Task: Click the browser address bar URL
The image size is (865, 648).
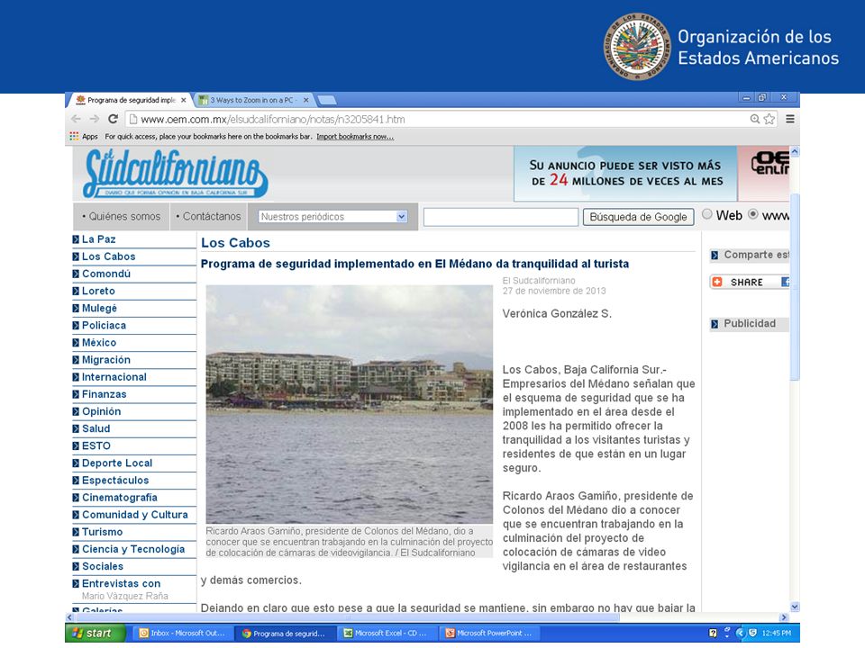Action: (273, 119)
